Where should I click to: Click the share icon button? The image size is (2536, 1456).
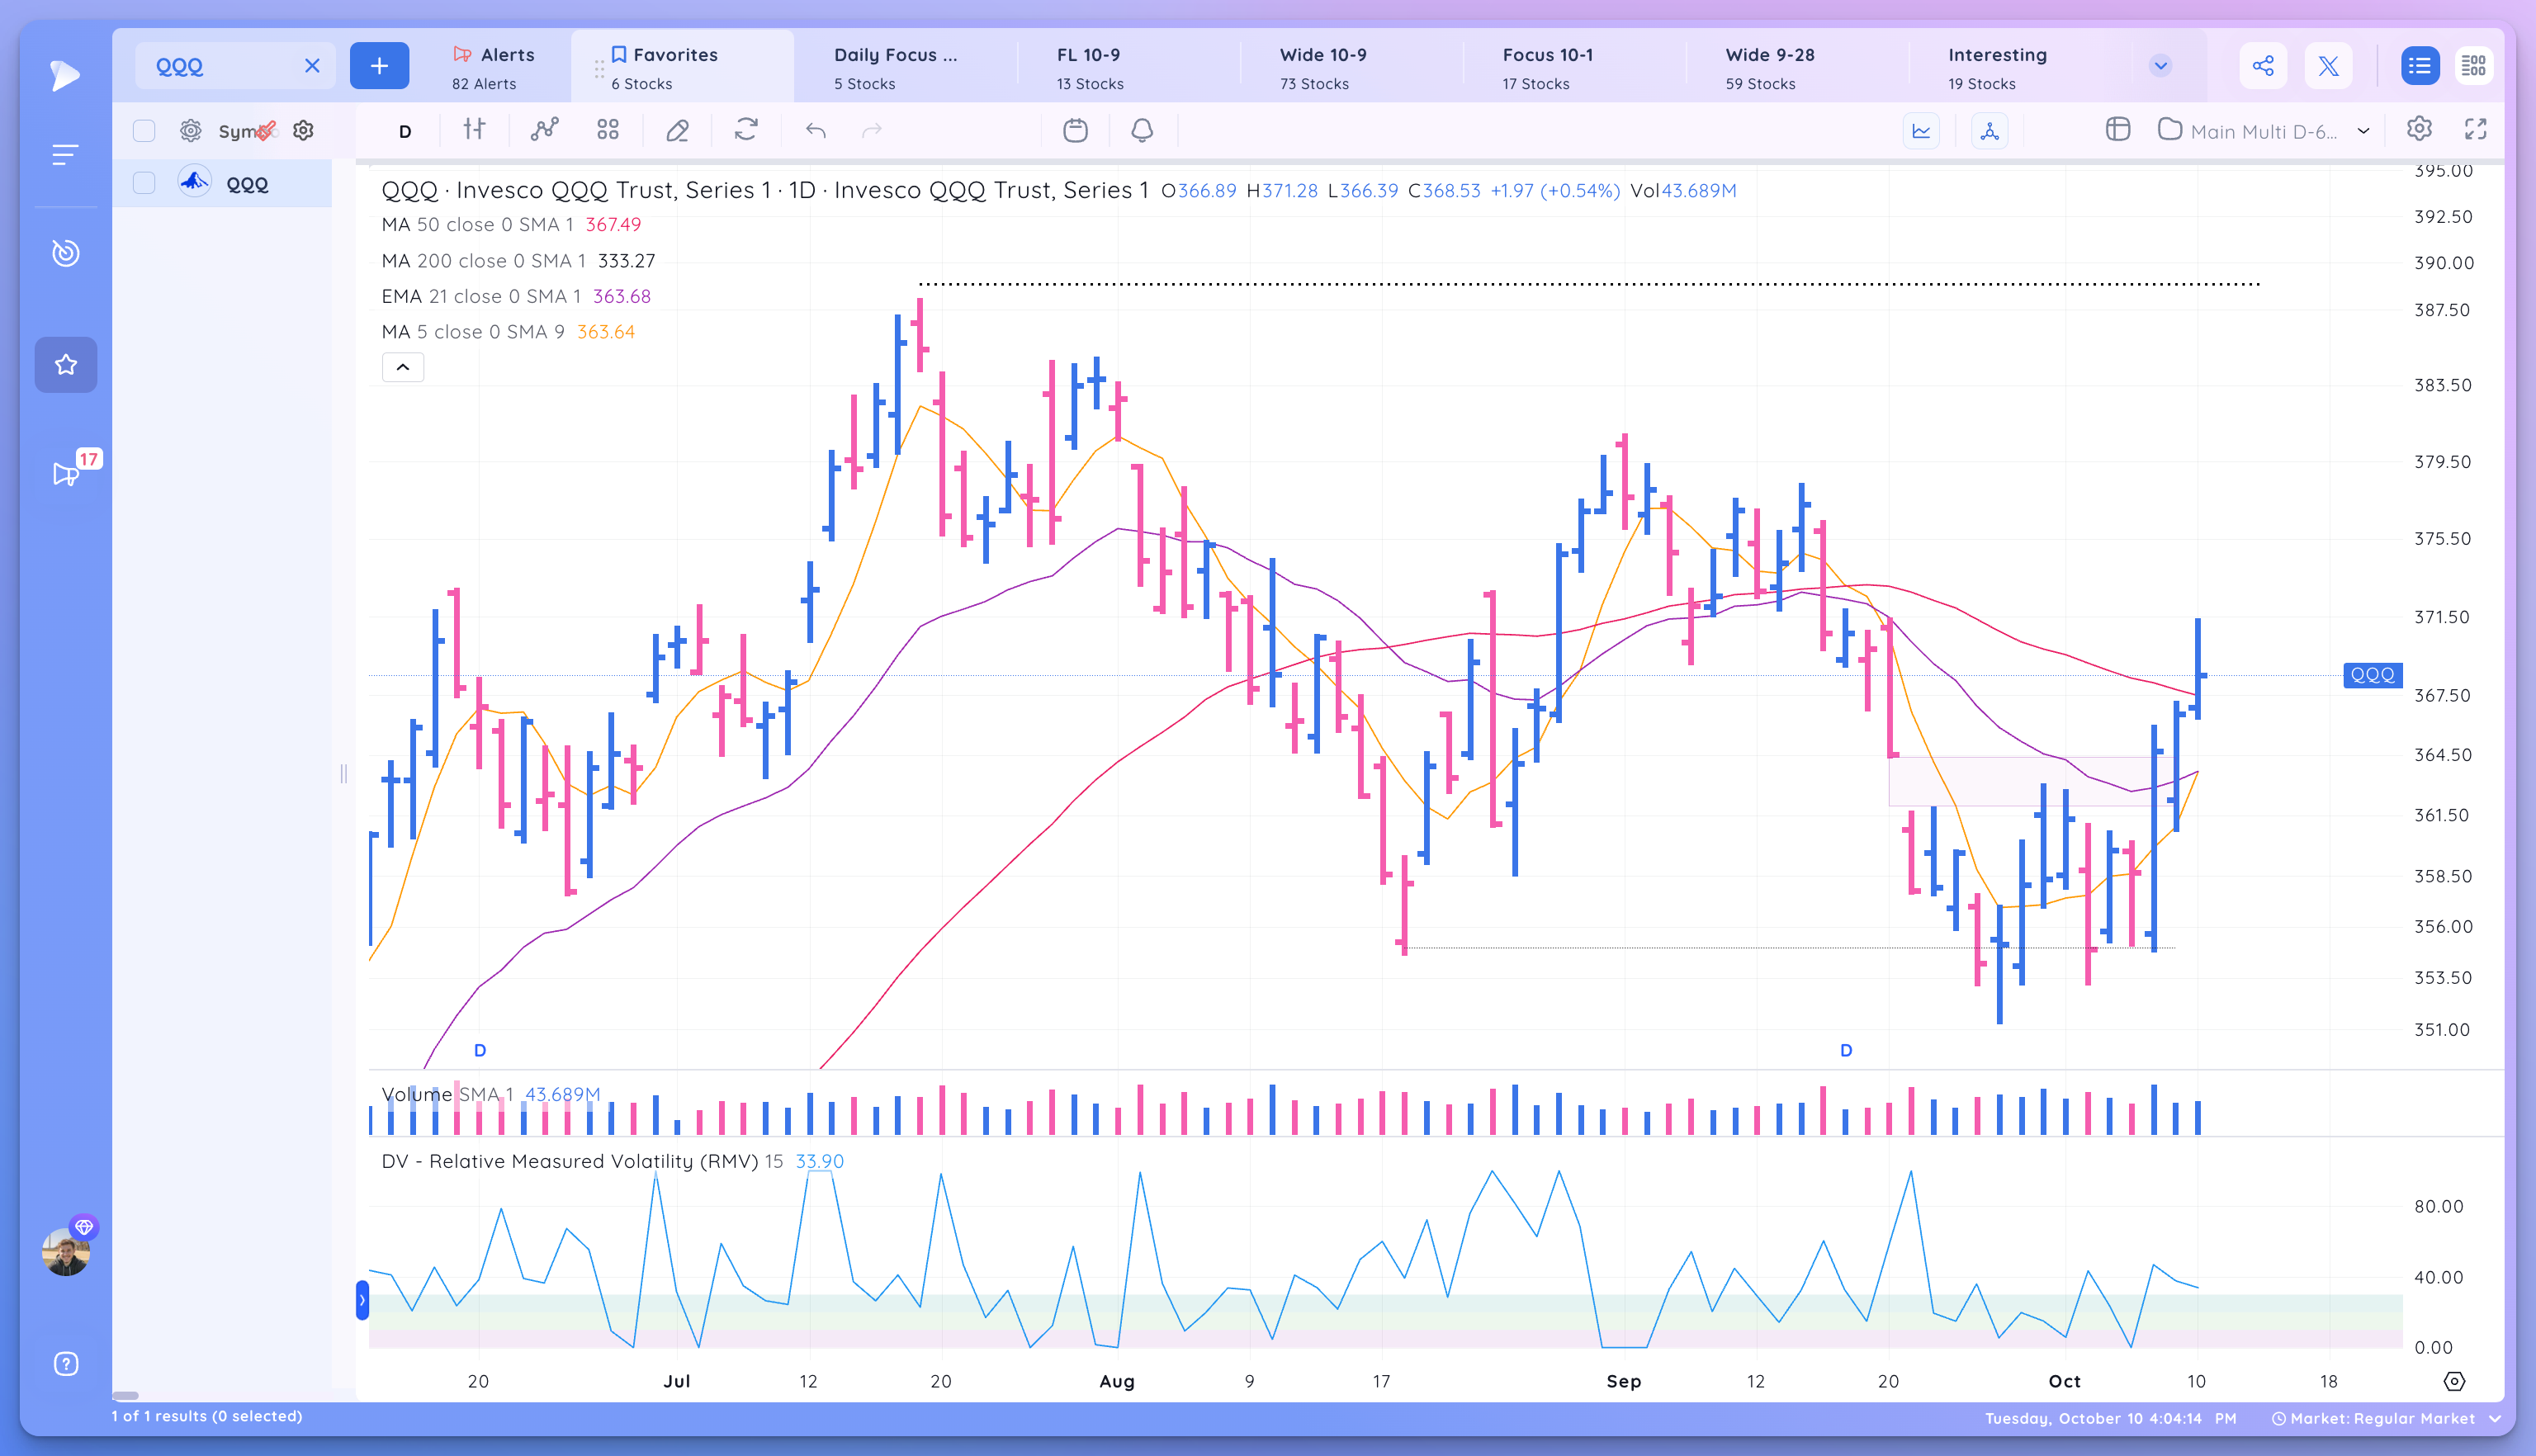(x=2263, y=66)
